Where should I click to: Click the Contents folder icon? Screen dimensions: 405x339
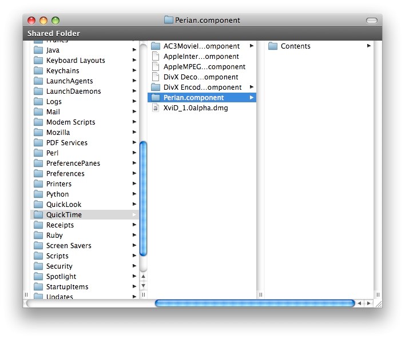(x=273, y=46)
